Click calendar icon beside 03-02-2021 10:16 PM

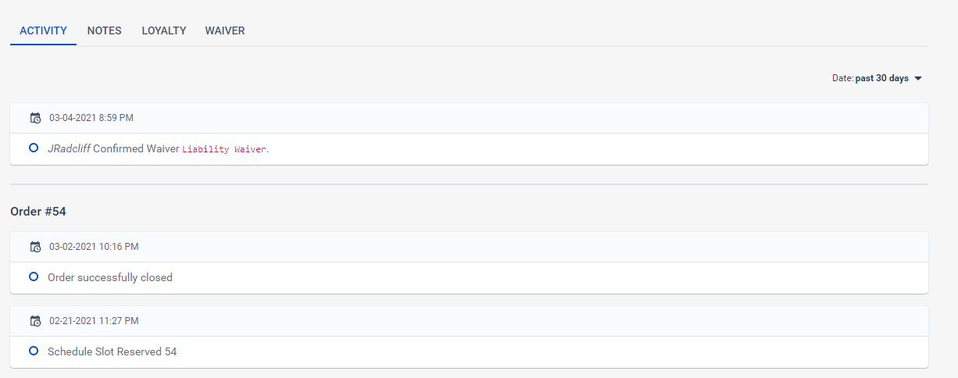35,247
